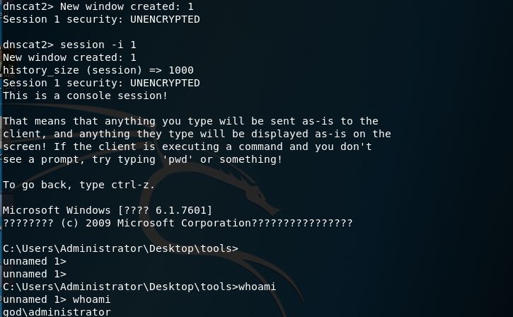Click the 'god\administrator' output
This screenshot has width=513, height=317.
(57, 312)
